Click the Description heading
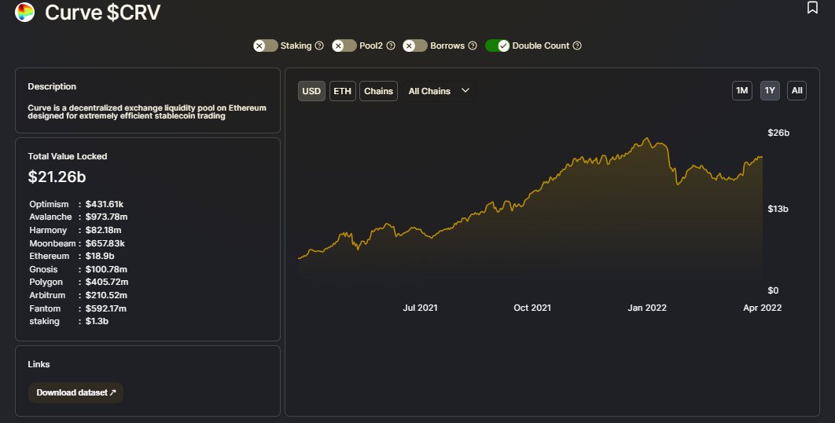Viewport: 835px width, 423px height. [52, 86]
